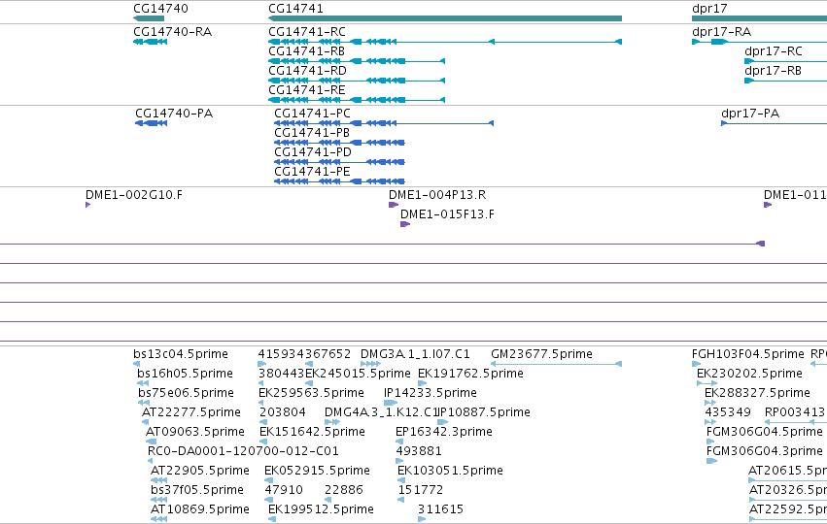Screen dimensions: 827x524
Task: Select protein CG14740-PA
Action: click(x=174, y=114)
